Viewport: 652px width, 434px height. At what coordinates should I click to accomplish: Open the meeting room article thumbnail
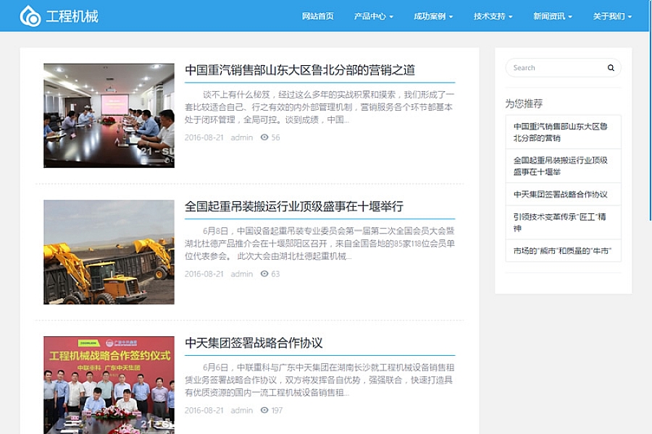109,116
